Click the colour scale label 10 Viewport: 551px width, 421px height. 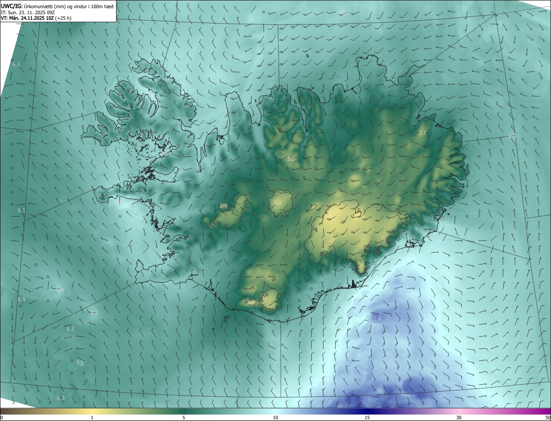pyautogui.click(x=275, y=418)
